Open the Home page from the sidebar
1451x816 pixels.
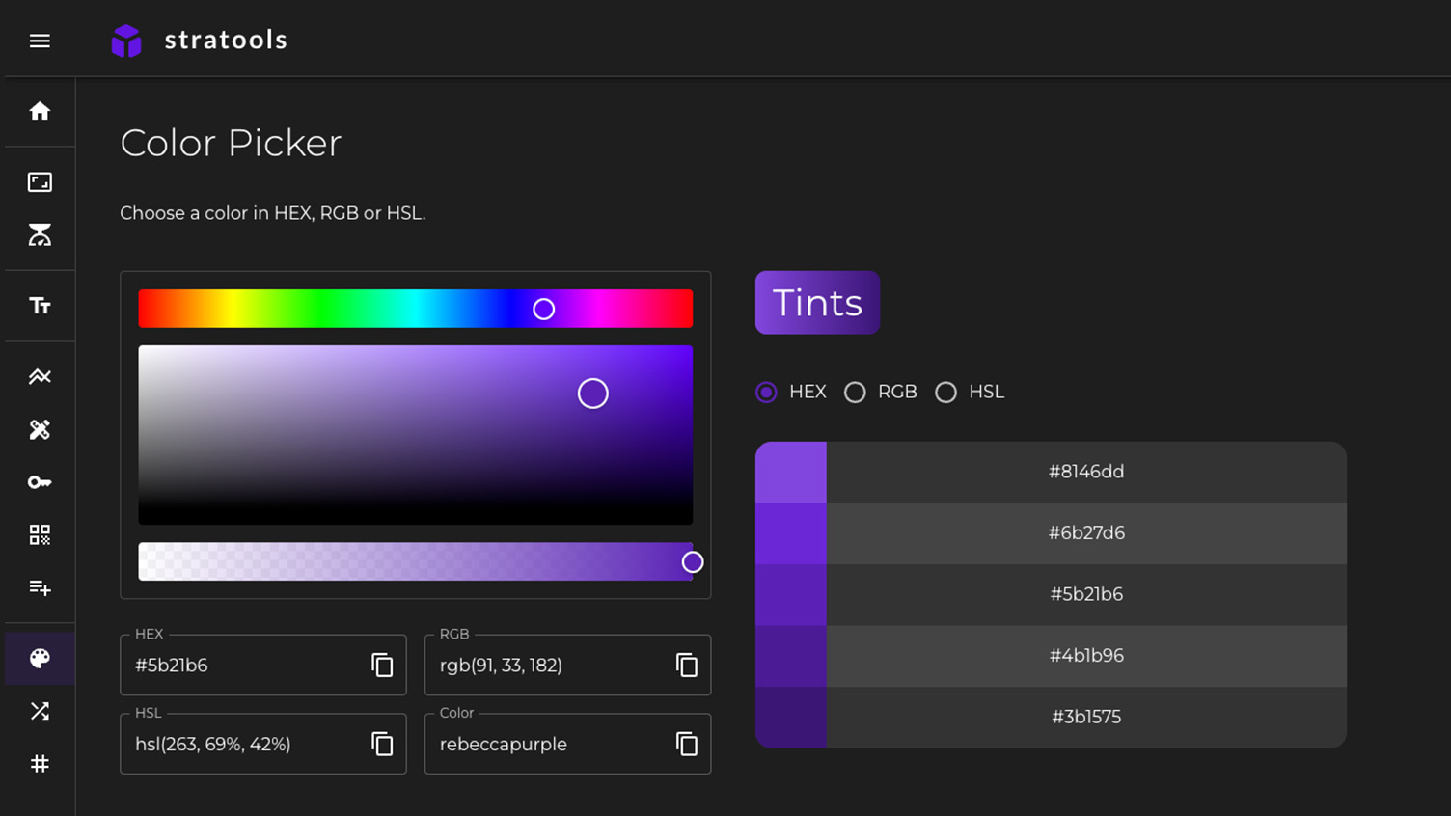point(39,111)
